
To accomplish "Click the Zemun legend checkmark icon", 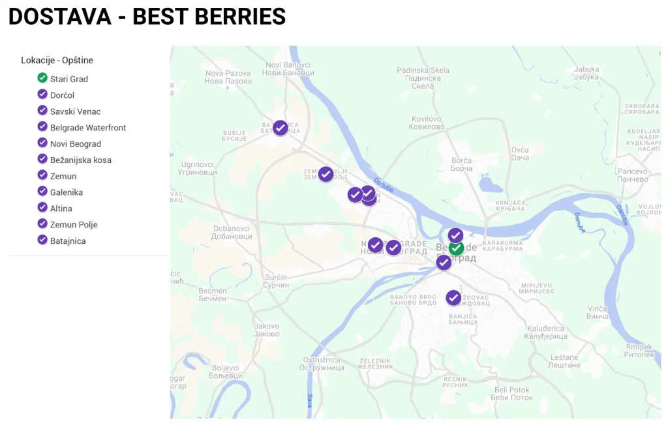I will 42,175.
